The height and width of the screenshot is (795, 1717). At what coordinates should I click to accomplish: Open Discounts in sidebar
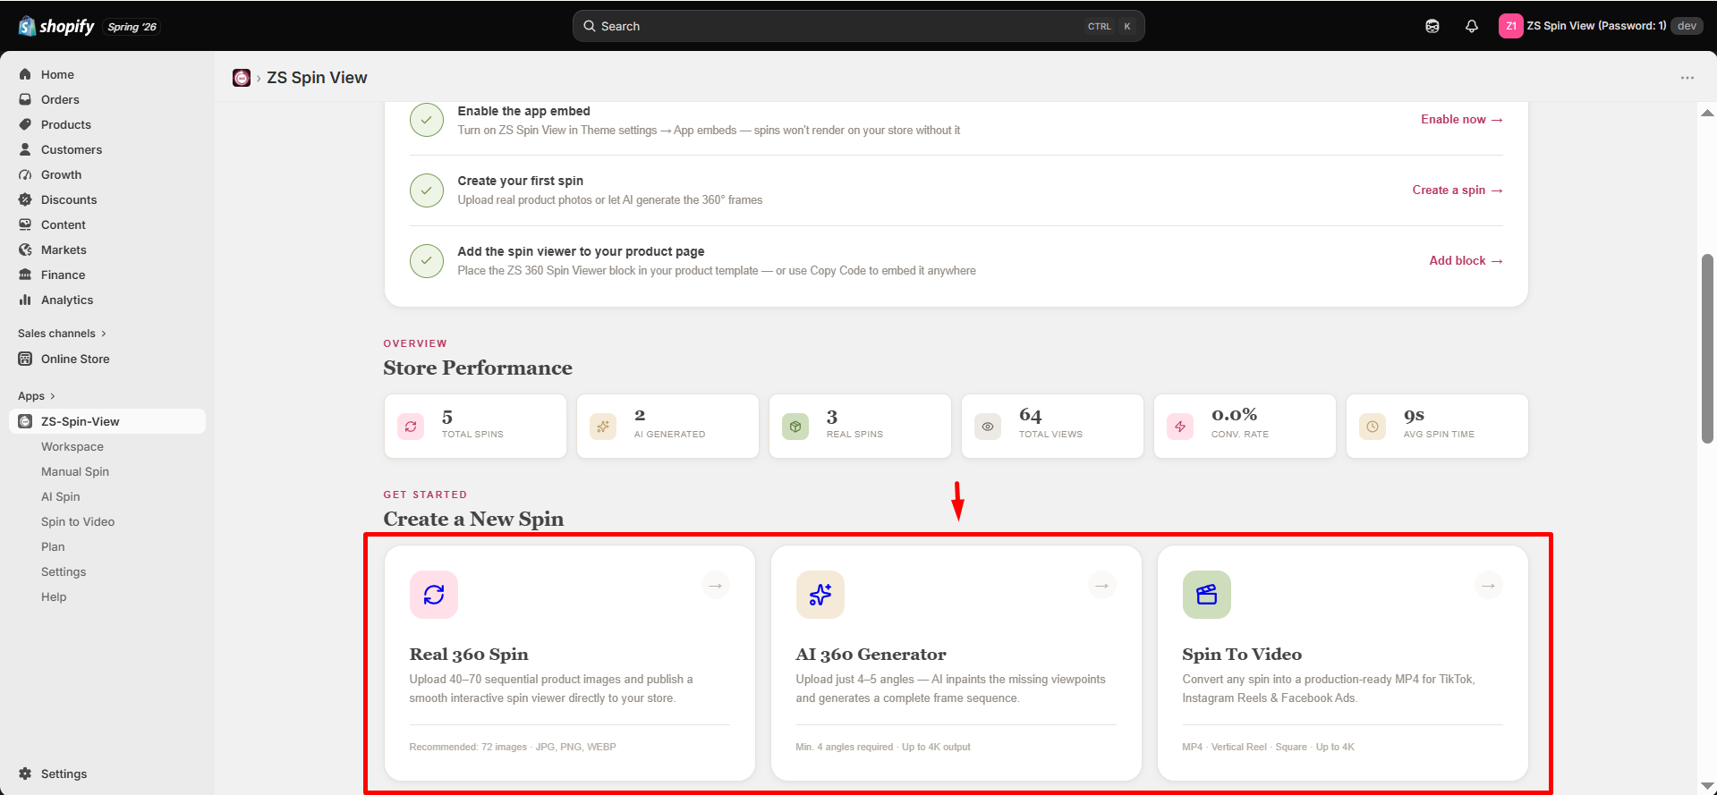(x=107, y=199)
